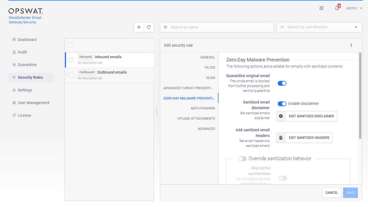Image resolution: width=368 pixels, height=207 pixels.
Task: Turn off the Enable disclaimer switch
Action: click(x=282, y=104)
